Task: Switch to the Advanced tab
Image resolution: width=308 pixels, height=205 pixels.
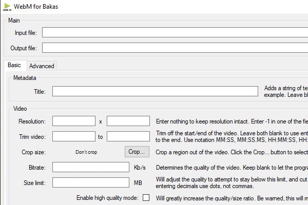Action: [x=42, y=66]
